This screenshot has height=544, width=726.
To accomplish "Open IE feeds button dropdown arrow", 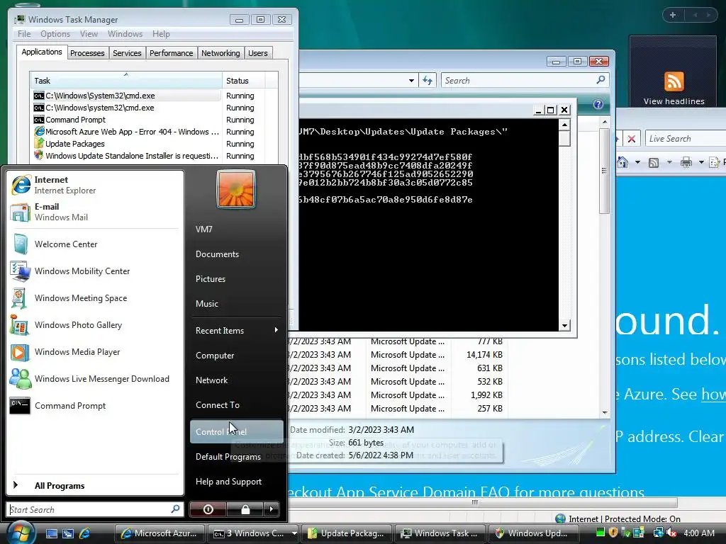I will coord(669,162).
